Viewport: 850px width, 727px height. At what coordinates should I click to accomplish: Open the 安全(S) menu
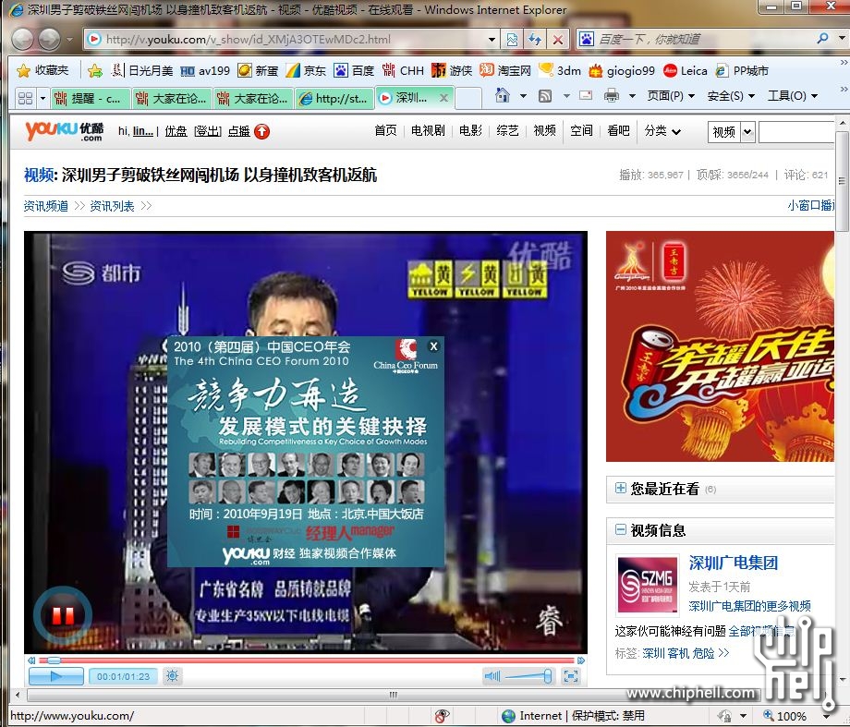tap(732, 96)
